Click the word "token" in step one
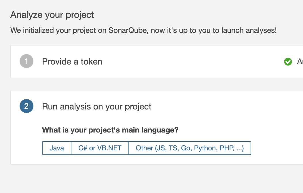The image size is (303, 193). (x=91, y=62)
